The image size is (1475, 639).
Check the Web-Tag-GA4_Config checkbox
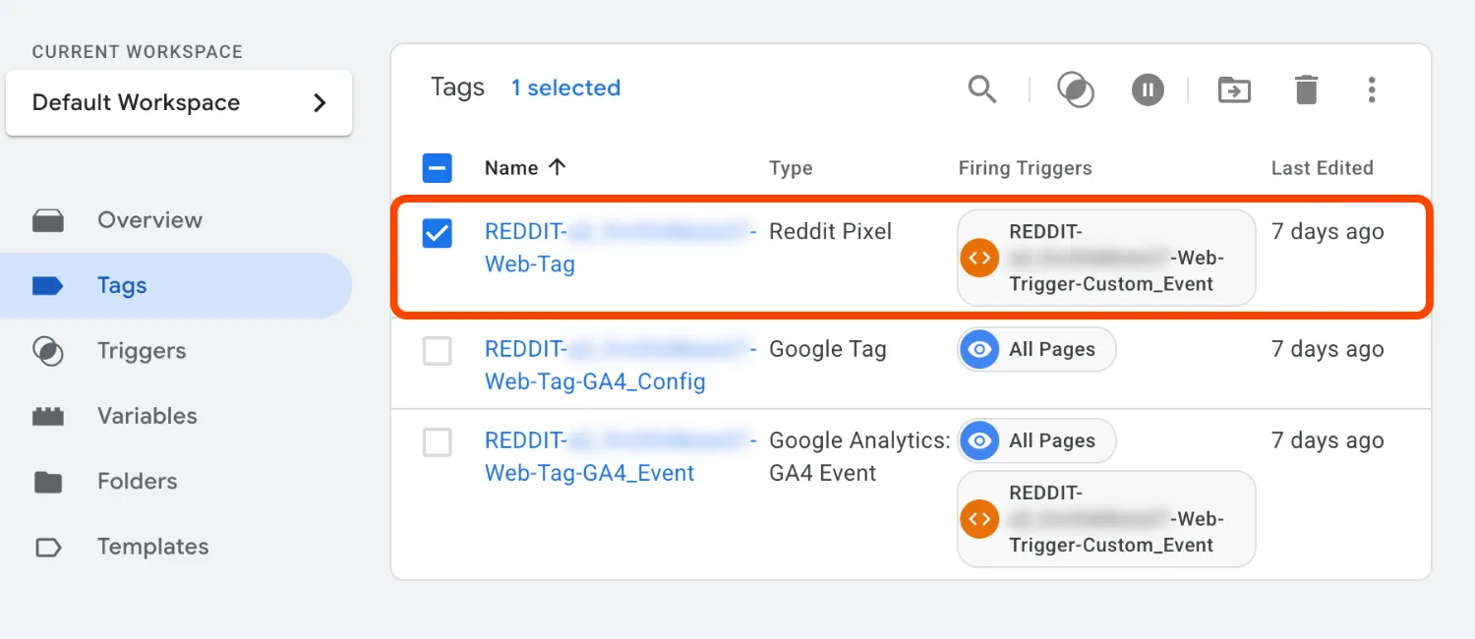pos(437,350)
